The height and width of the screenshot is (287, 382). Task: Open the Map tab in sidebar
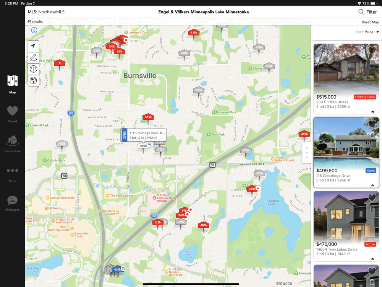click(x=13, y=85)
